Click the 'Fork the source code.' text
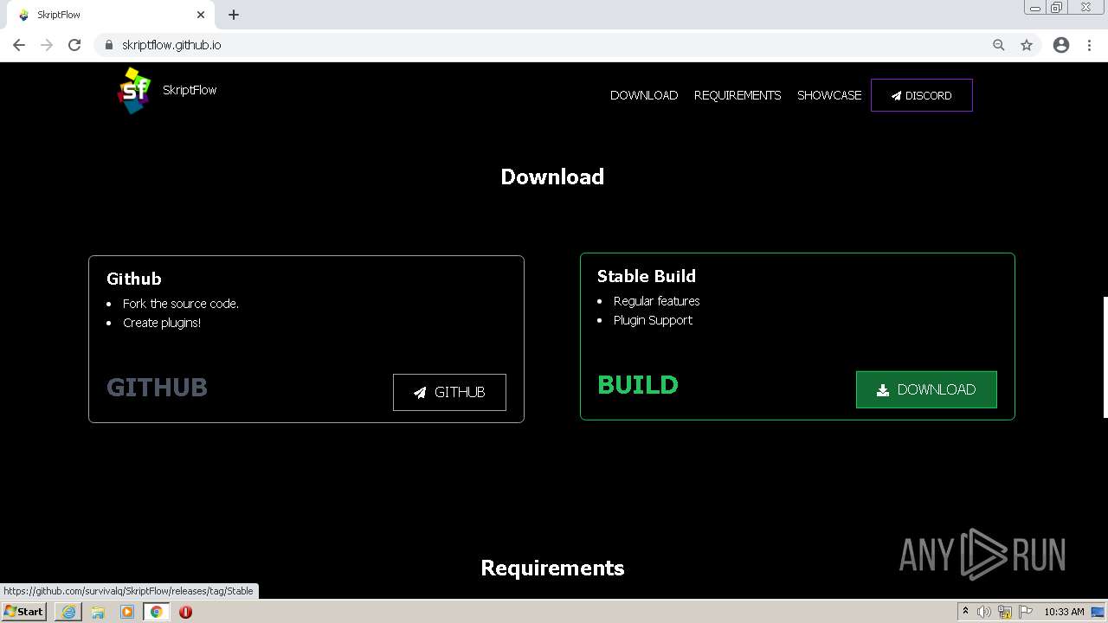 click(181, 304)
